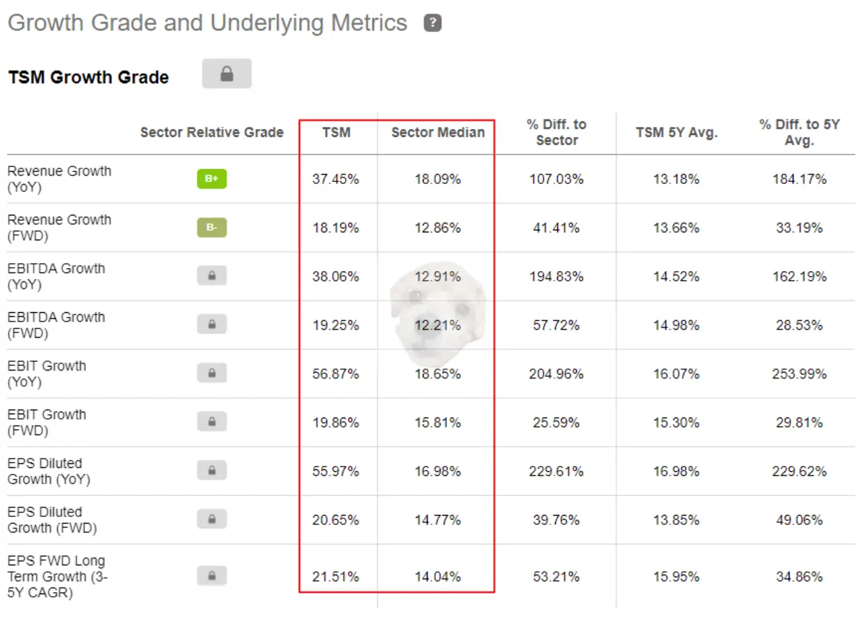Select the Sector Median column header
The width and height of the screenshot is (862, 623).
[x=438, y=132]
